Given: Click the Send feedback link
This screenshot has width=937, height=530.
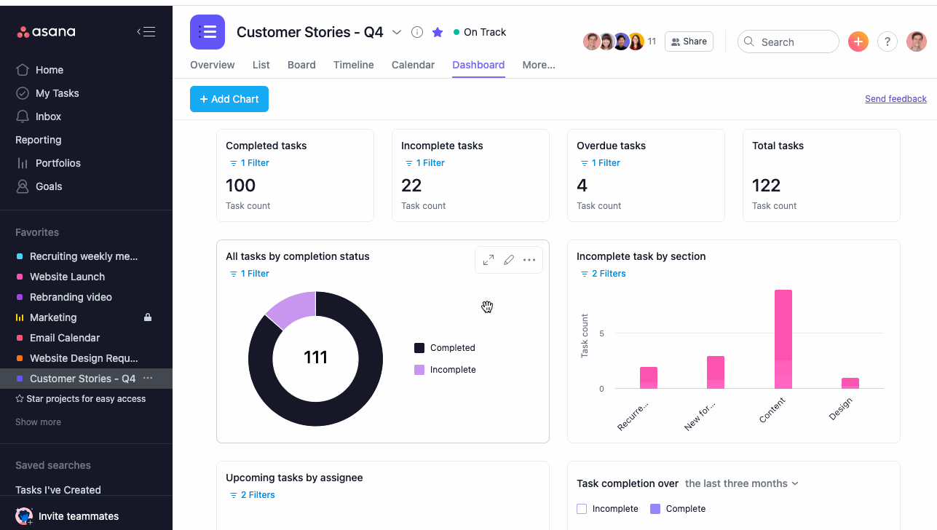Looking at the screenshot, I should (x=896, y=99).
